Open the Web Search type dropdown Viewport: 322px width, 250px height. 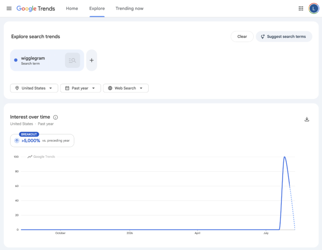(x=126, y=88)
